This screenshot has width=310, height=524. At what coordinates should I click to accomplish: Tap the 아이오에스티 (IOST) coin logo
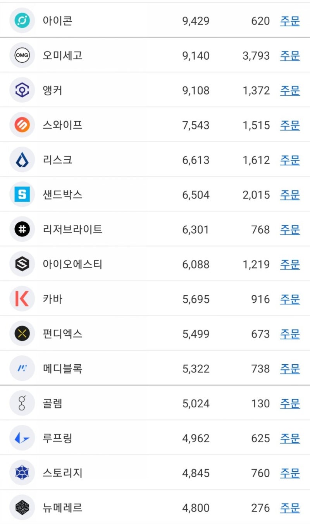click(x=22, y=264)
